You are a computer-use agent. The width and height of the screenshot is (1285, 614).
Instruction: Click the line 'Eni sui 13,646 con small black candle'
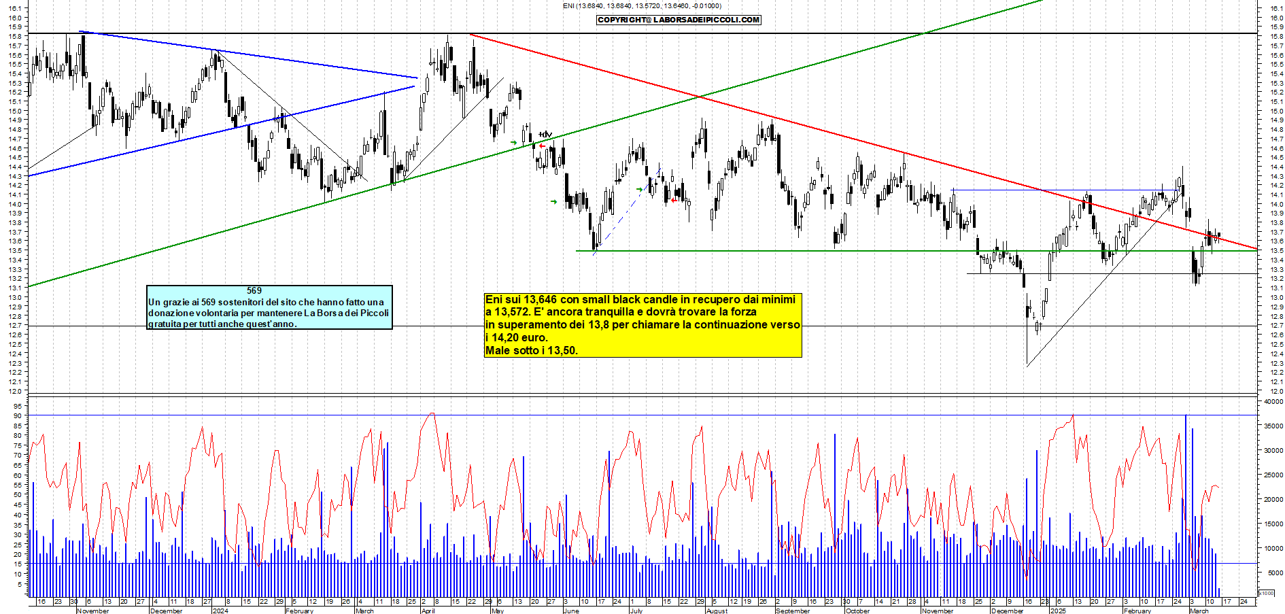640,299
